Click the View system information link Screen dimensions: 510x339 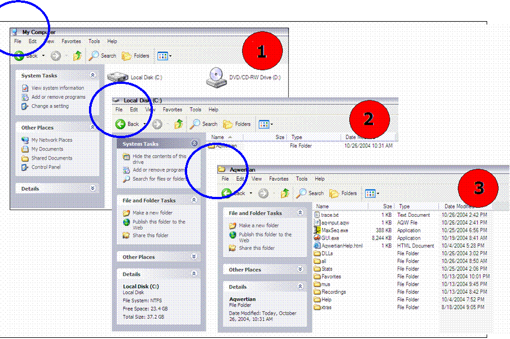[57, 88]
